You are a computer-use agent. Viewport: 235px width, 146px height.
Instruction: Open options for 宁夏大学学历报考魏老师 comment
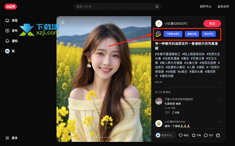(x=219, y=99)
